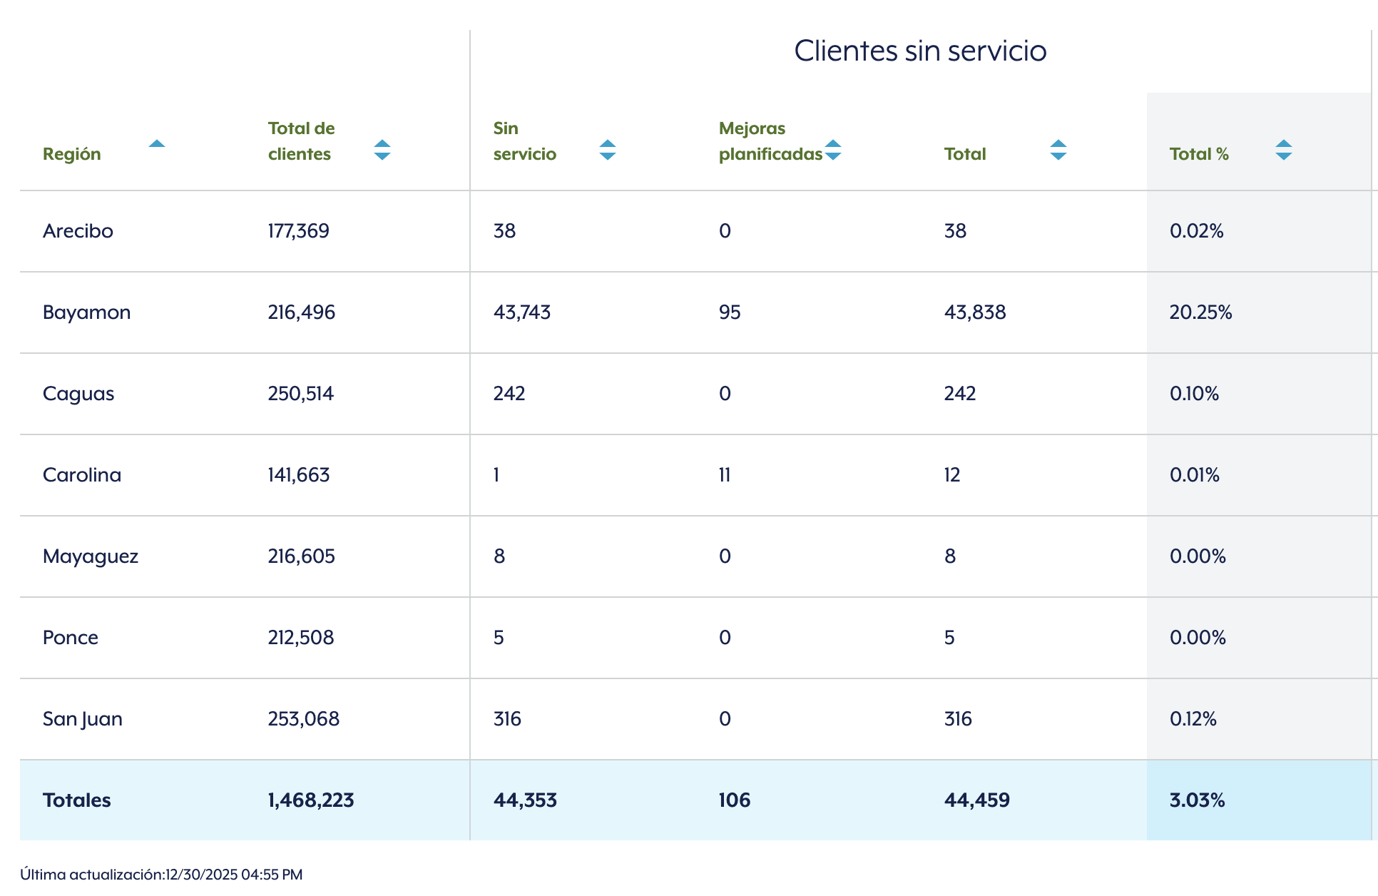
Task: Click the Caguas region row
Action: pyautogui.click(x=78, y=394)
